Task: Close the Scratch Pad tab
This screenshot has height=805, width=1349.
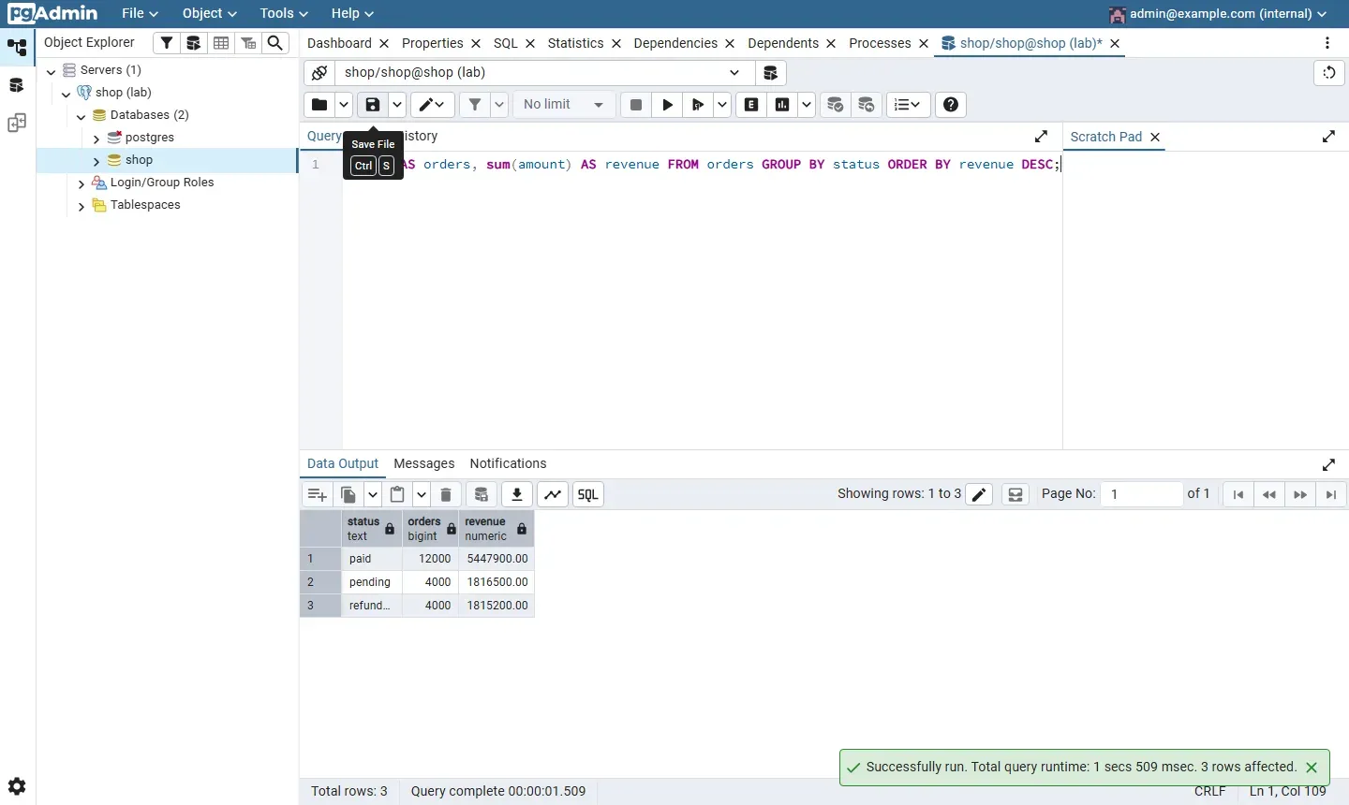Action: [1155, 137]
